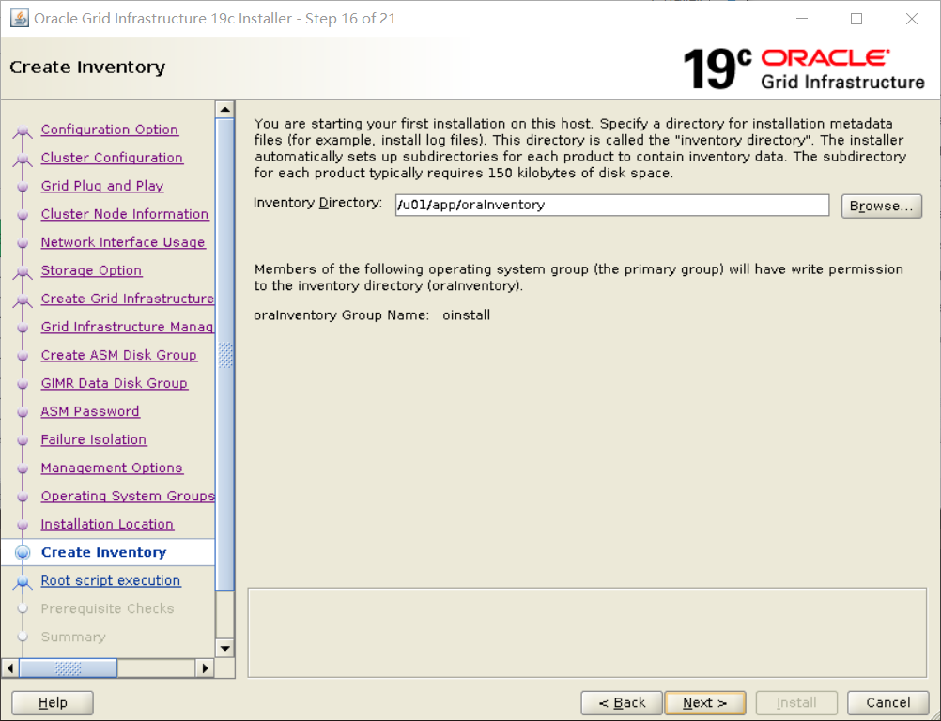Go to Failure Isolation step
Viewport: 941px width, 721px height.
pos(94,439)
